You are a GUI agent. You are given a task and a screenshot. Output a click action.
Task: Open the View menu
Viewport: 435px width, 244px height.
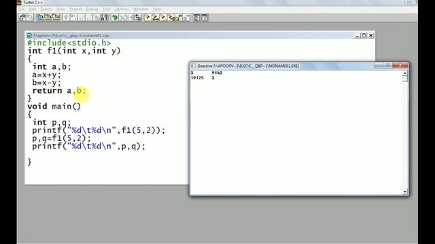click(60, 9)
